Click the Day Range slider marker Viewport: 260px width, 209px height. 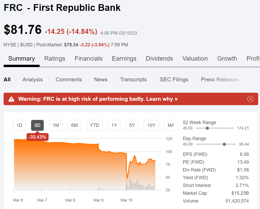pos(224,144)
